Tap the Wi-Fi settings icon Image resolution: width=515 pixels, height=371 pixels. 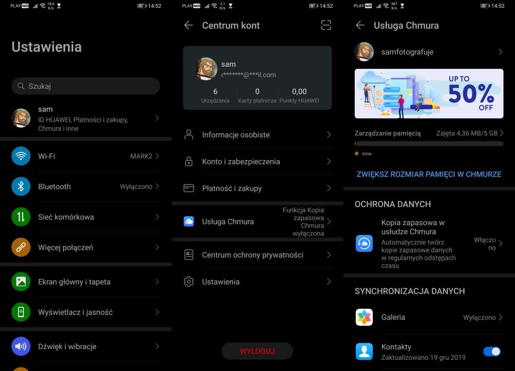pos(21,156)
